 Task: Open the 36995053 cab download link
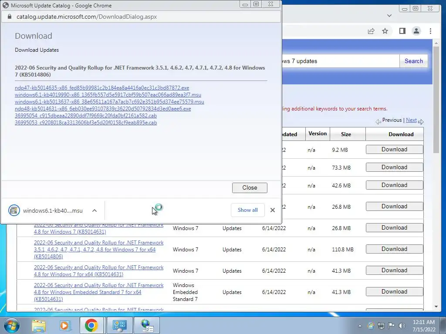(86, 123)
